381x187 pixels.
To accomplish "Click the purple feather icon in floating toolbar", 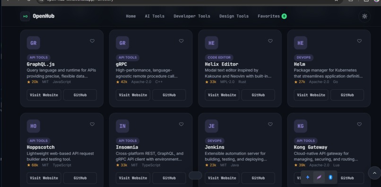I will [x=319, y=177].
